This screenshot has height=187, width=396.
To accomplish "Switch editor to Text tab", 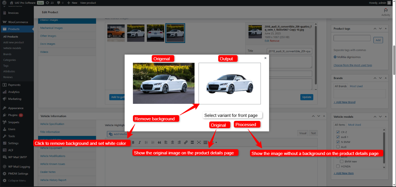I will pos(313,133).
